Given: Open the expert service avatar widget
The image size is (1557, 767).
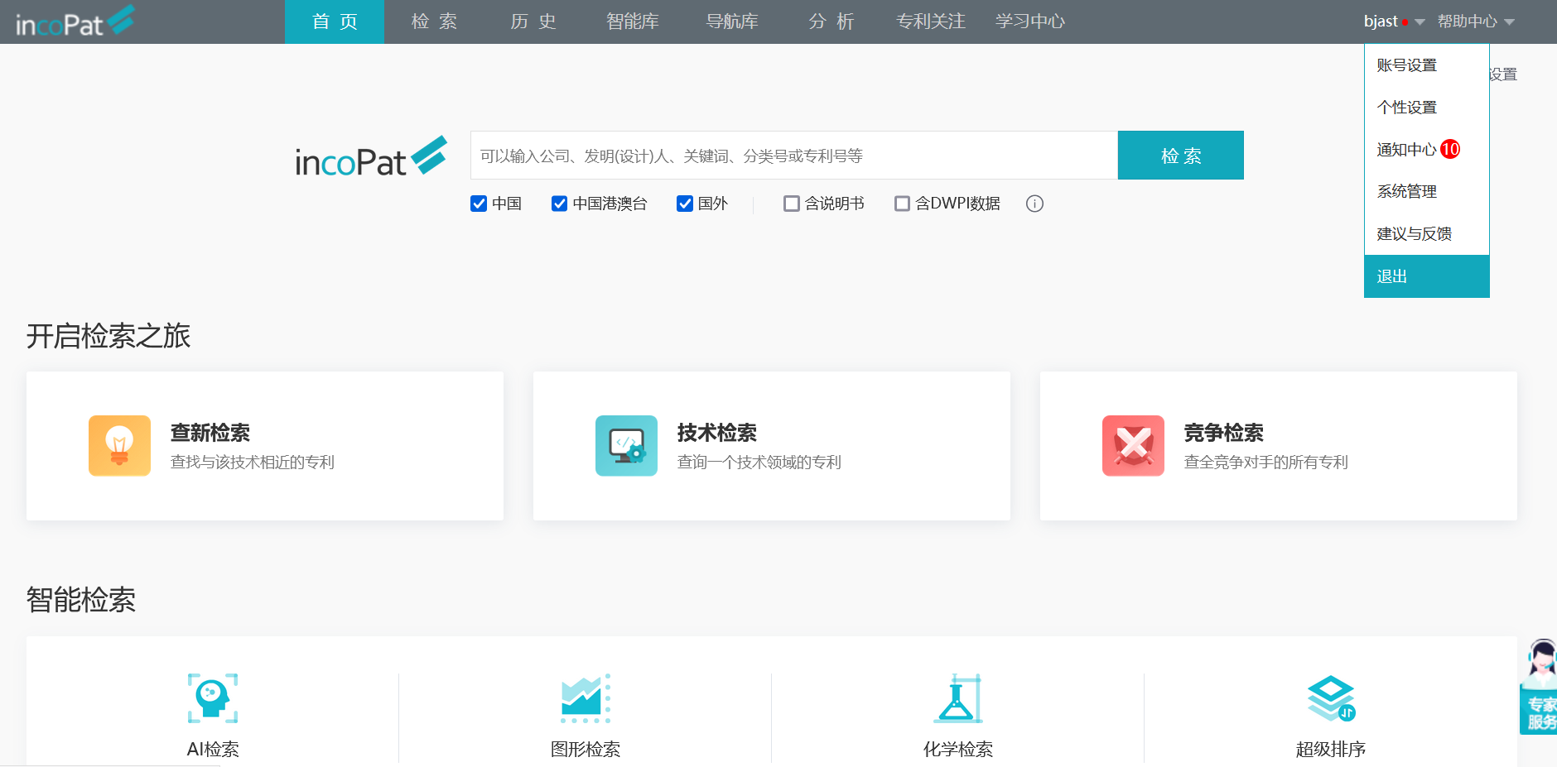Looking at the screenshot, I should click(1540, 687).
